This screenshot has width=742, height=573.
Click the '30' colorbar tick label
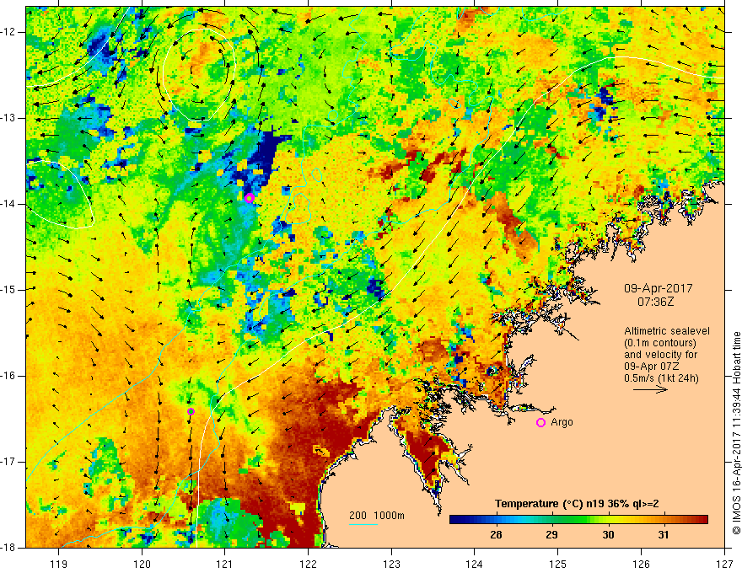click(608, 535)
